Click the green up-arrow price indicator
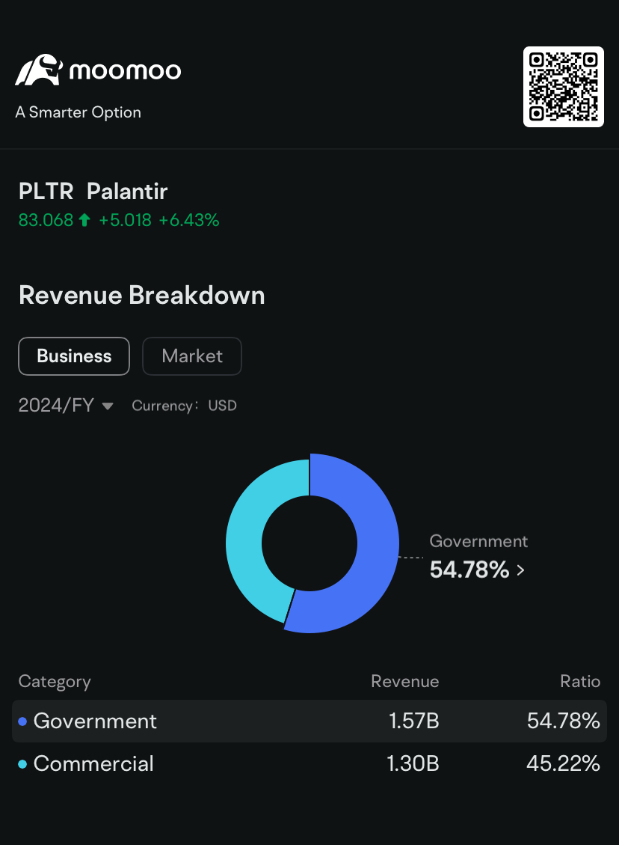The width and height of the screenshot is (619, 845). click(84, 220)
